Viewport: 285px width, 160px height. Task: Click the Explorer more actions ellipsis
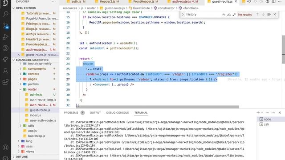[54, 1]
